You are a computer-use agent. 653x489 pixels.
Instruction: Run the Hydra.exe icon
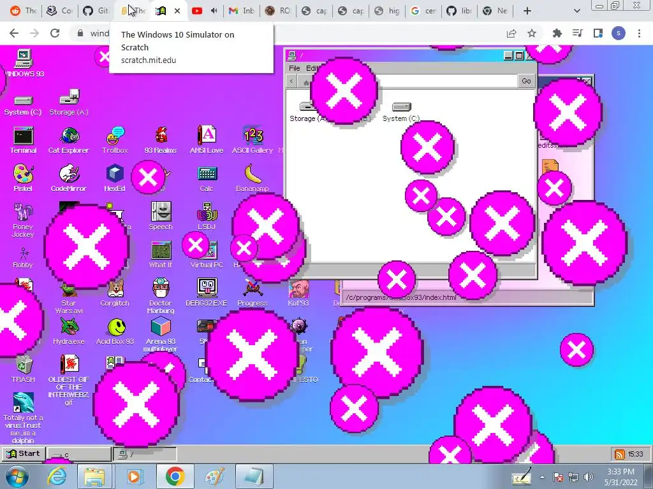tap(69, 331)
